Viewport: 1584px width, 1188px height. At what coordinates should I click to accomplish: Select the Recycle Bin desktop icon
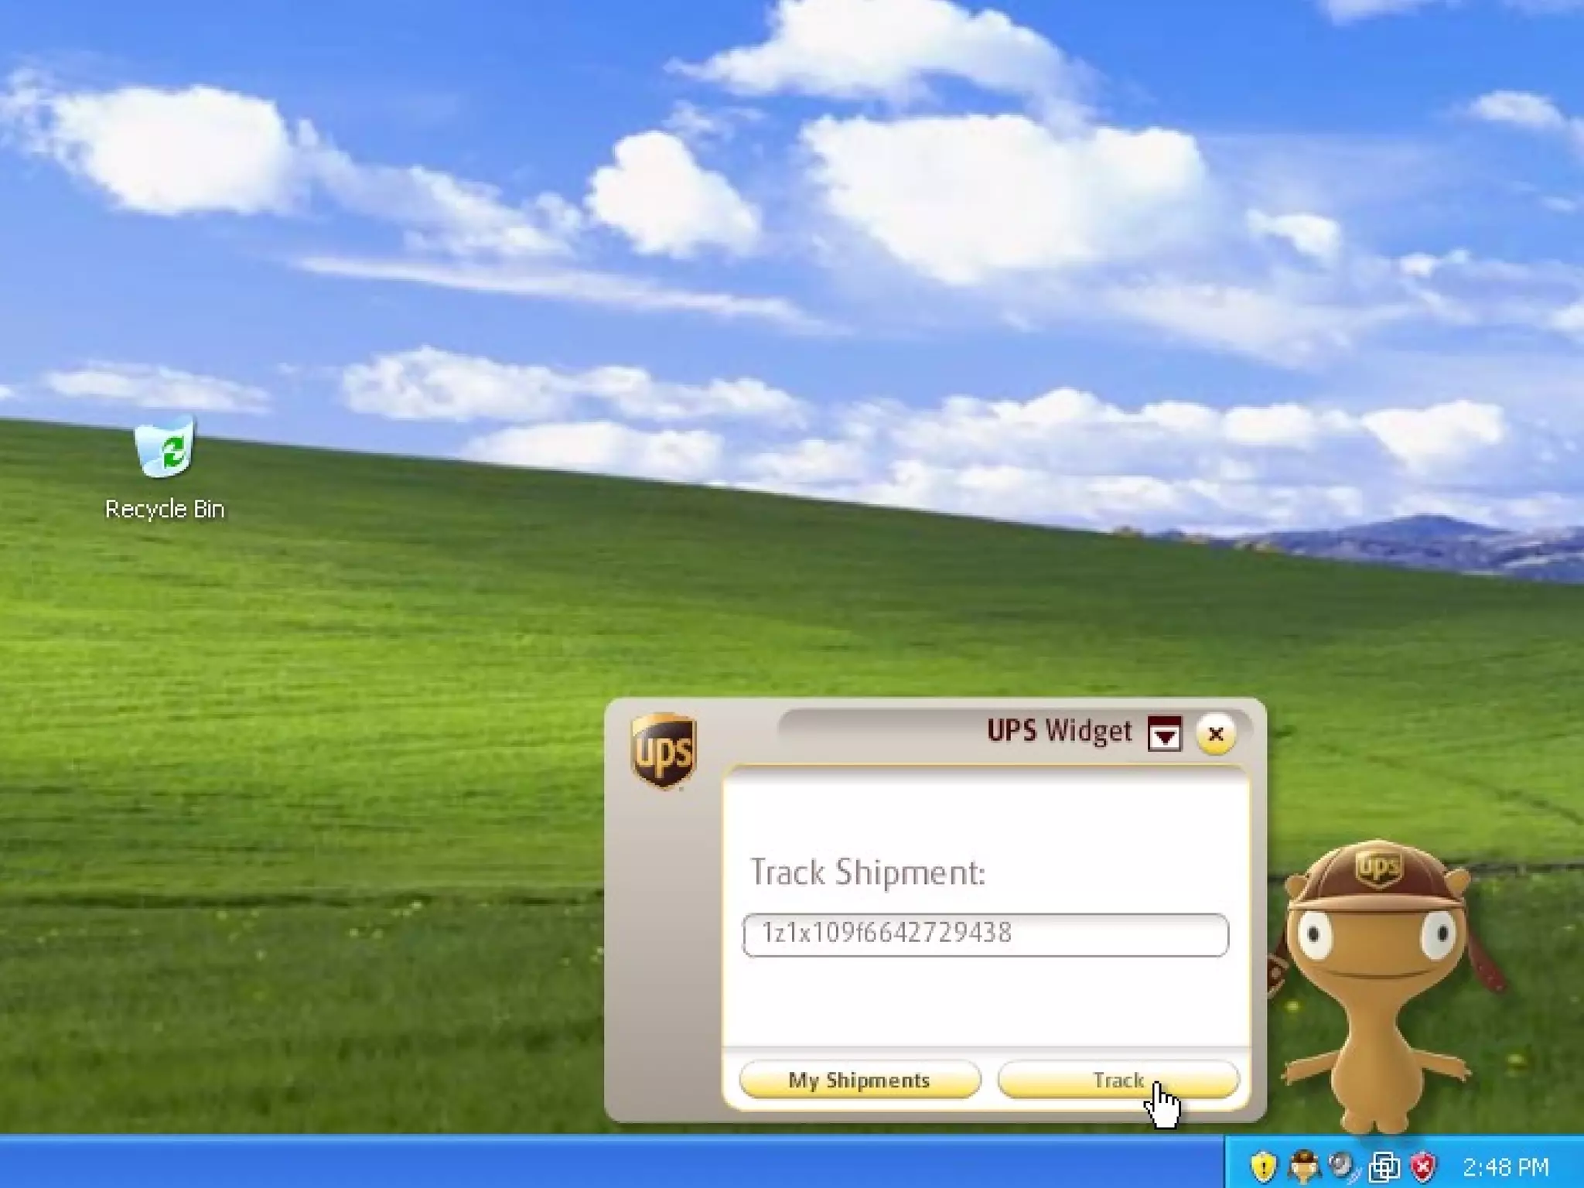pyautogui.click(x=165, y=449)
